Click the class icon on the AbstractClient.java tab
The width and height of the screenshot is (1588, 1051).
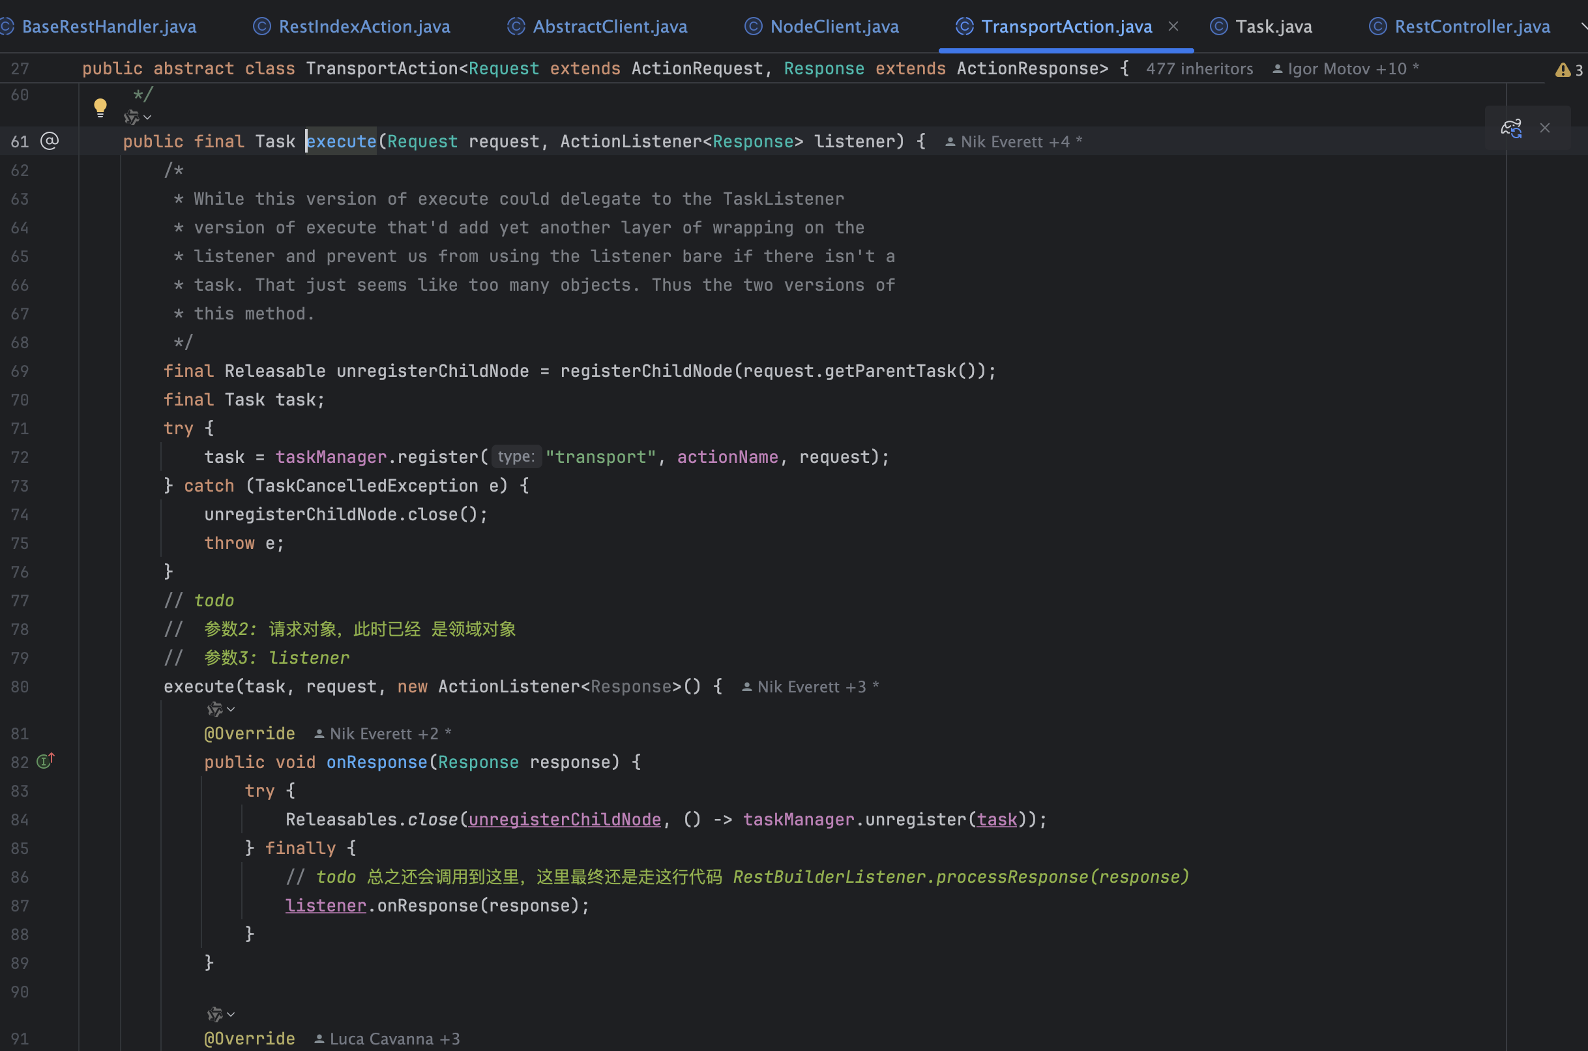516,26
